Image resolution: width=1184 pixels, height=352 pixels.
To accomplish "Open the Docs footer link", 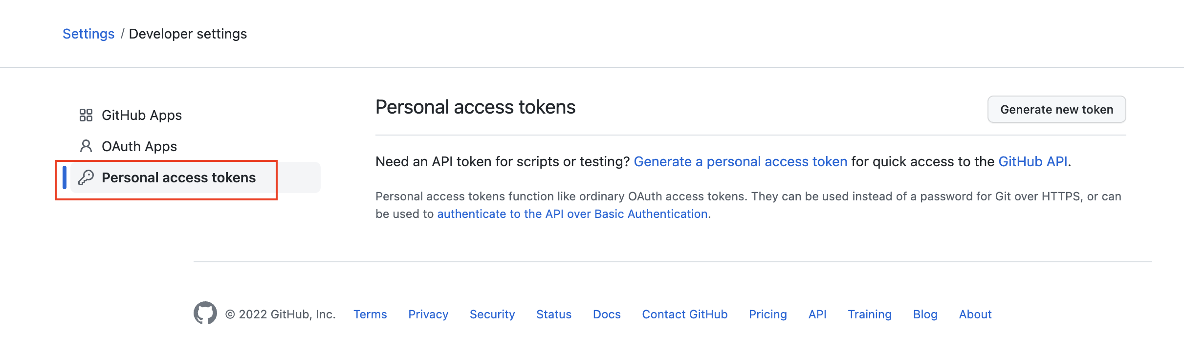I will pos(607,314).
